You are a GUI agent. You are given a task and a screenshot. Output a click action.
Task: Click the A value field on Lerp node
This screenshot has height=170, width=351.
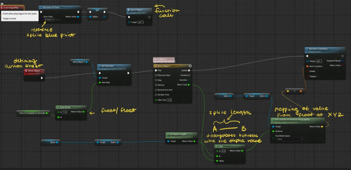click(223, 151)
